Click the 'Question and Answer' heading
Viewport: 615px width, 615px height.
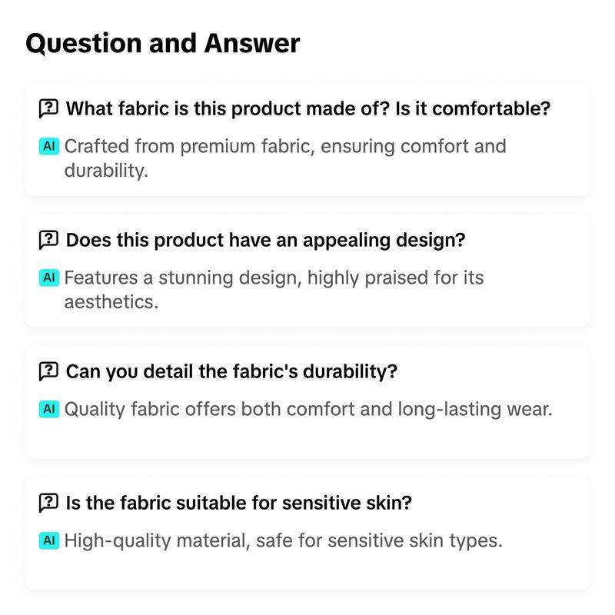tap(163, 44)
